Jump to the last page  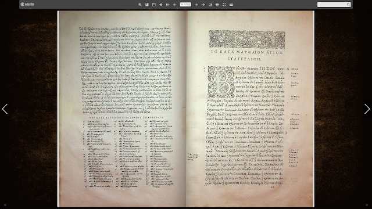tap(203, 5)
